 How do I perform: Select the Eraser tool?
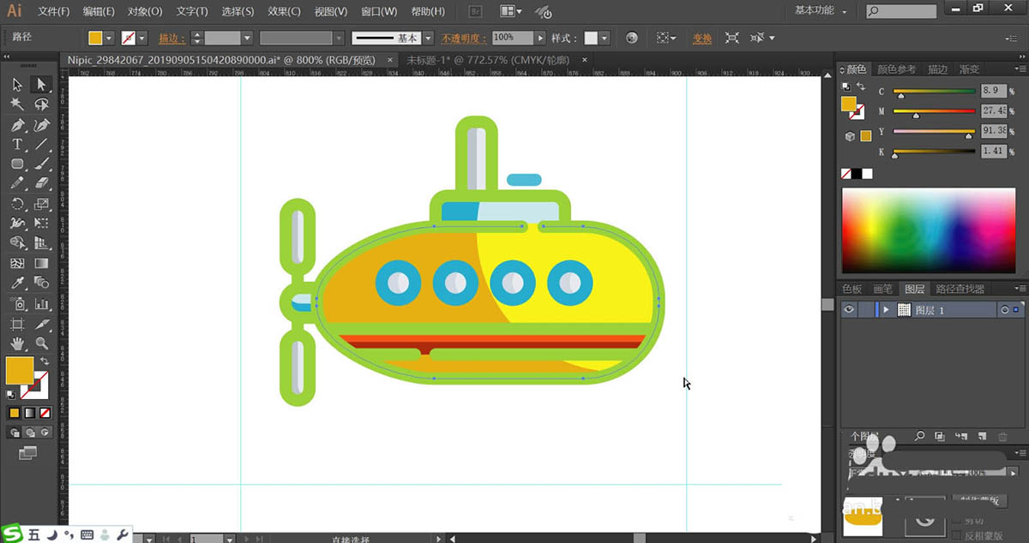(41, 184)
